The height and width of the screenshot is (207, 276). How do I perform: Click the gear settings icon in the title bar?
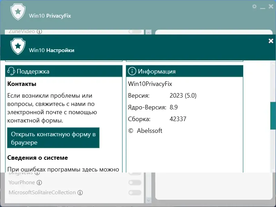tap(254, 6)
